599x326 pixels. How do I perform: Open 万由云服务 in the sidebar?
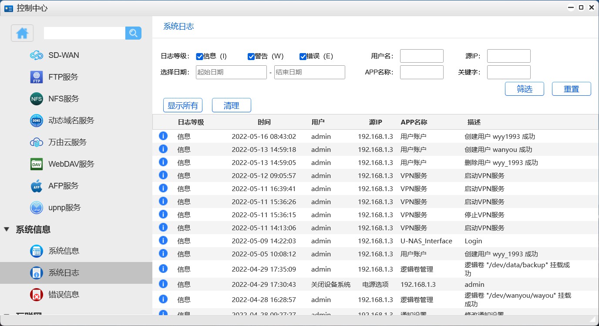coord(67,142)
